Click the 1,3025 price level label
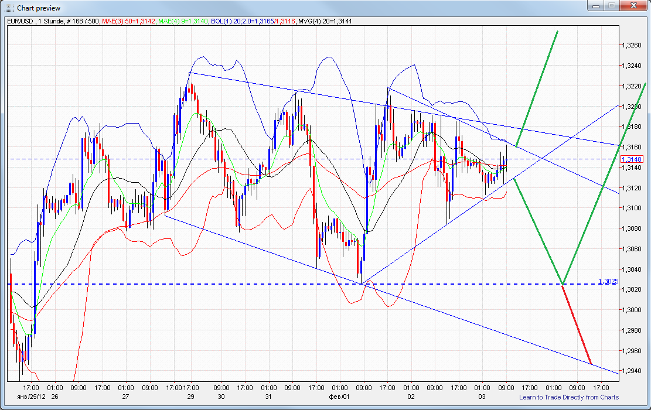Screen dimensions: 651x410 (609, 281)
